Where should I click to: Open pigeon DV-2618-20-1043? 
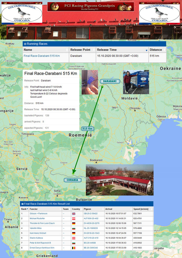point(92,233)
